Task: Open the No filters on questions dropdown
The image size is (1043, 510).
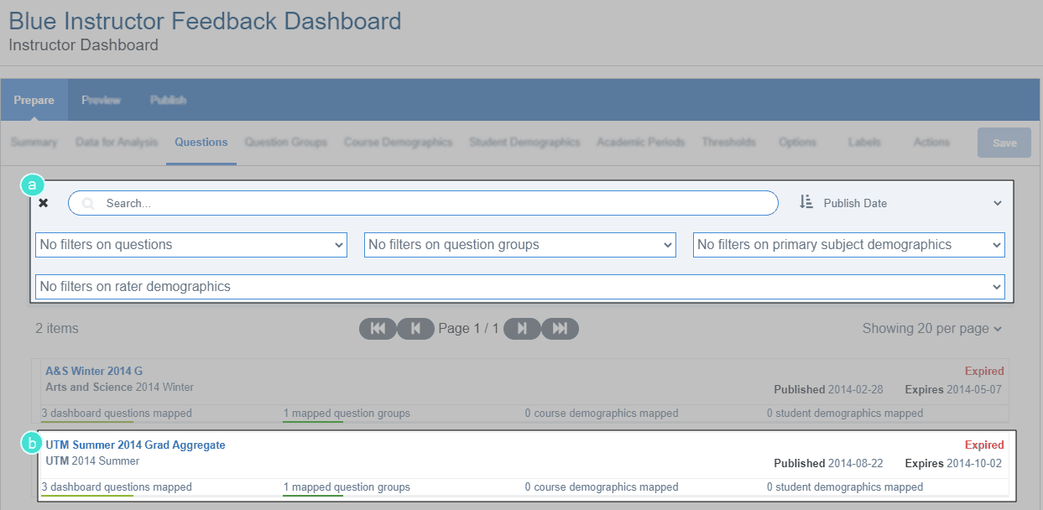Action: pyautogui.click(x=191, y=245)
